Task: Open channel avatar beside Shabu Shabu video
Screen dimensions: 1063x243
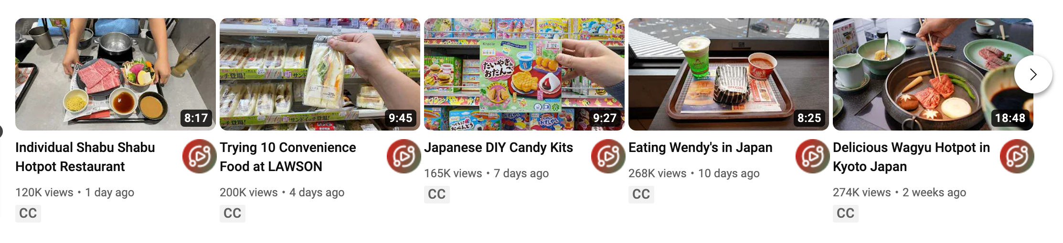Action: pyautogui.click(x=199, y=156)
